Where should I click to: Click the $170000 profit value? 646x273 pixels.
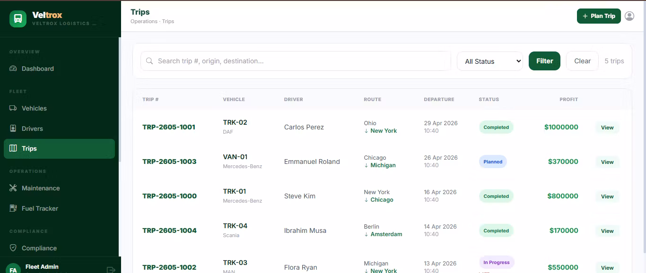pyautogui.click(x=564, y=230)
